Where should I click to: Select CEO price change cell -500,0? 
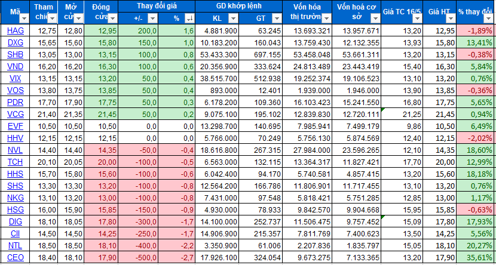pyautogui.click(x=138, y=257)
